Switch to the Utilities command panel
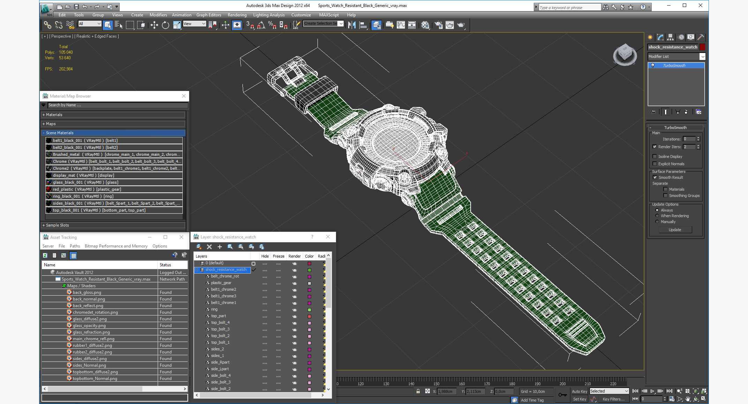748x404 pixels. pos(701,37)
